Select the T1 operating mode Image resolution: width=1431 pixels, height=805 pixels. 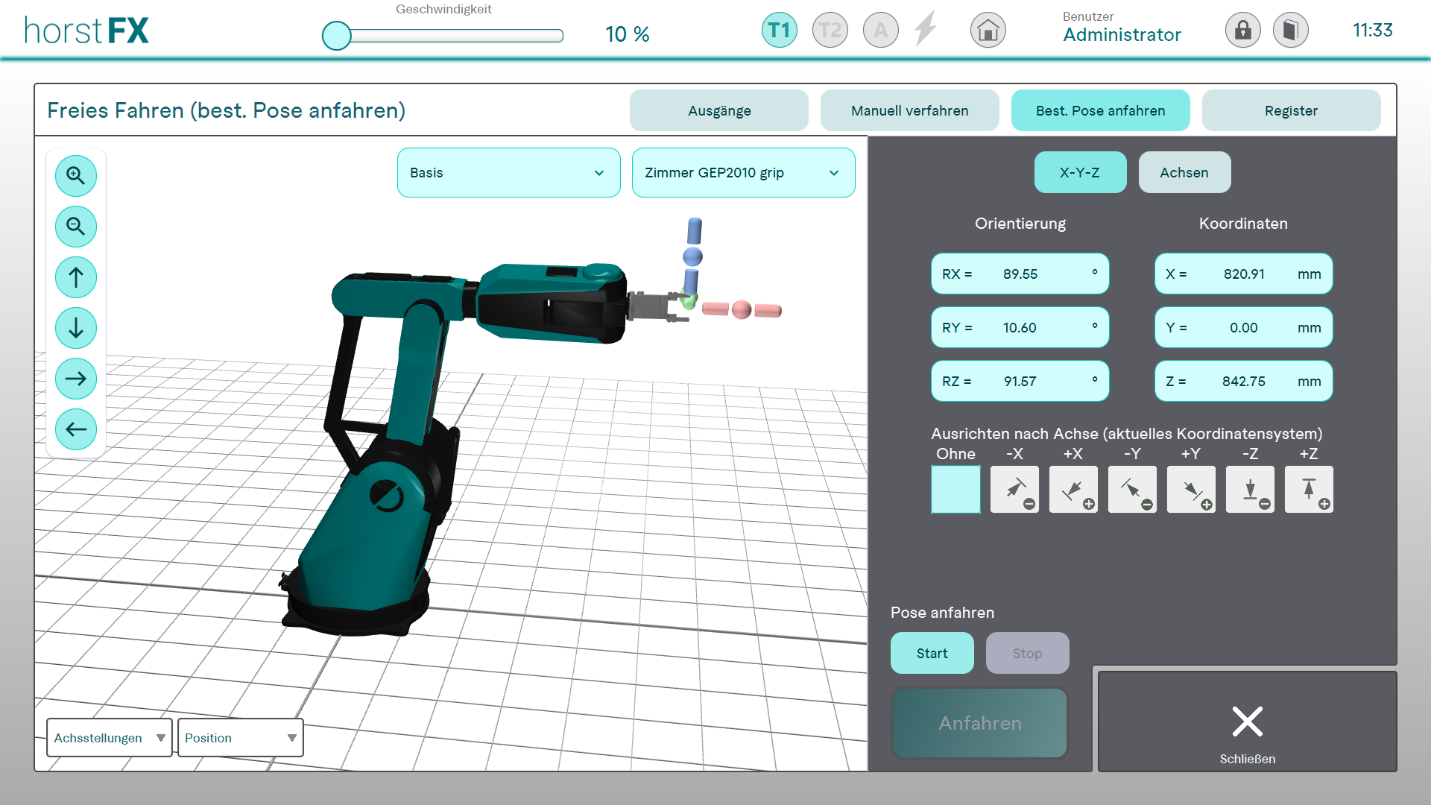pyautogui.click(x=779, y=31)
